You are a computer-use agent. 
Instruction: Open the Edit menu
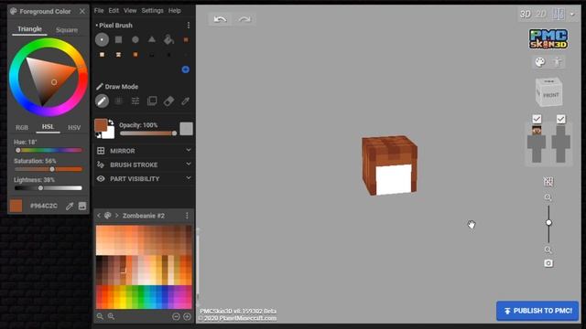114,10
